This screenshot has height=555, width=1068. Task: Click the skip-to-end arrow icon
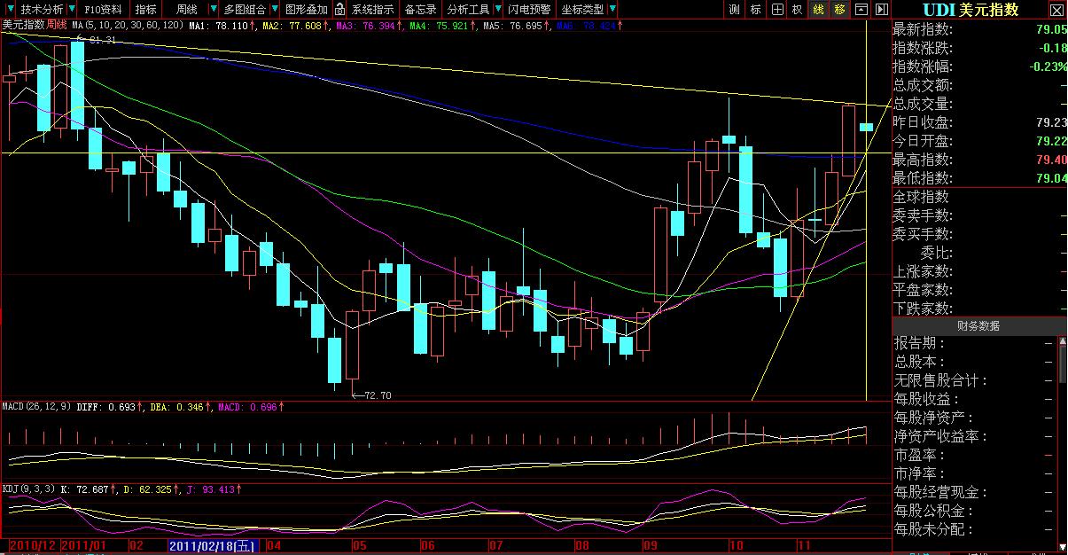point(881,10)
